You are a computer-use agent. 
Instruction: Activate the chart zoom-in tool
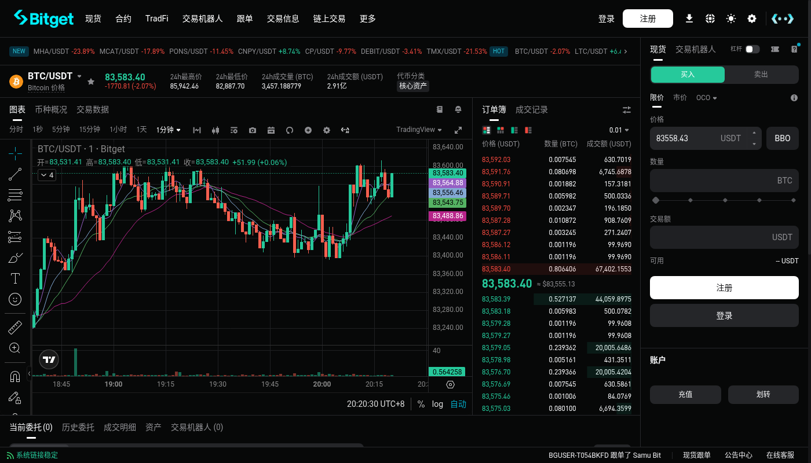tap(16, 348)
